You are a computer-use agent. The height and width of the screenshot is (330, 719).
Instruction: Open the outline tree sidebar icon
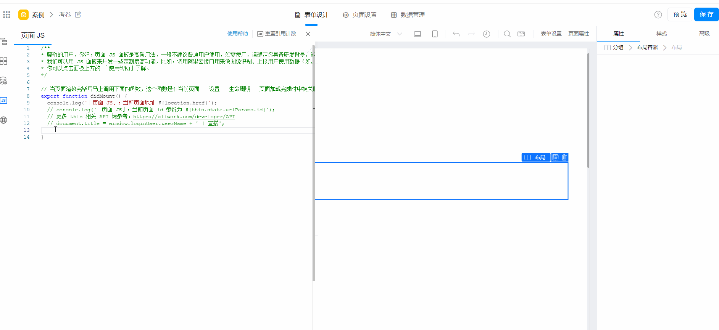4,41
